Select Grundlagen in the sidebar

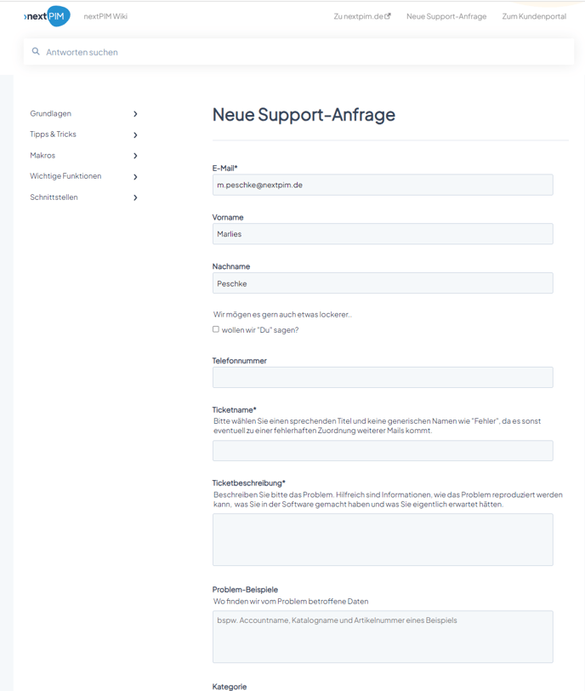click(51, 113)
